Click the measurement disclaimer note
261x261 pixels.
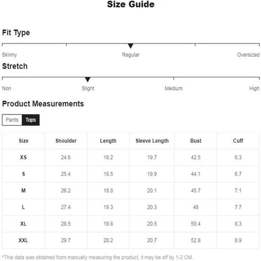97,257
